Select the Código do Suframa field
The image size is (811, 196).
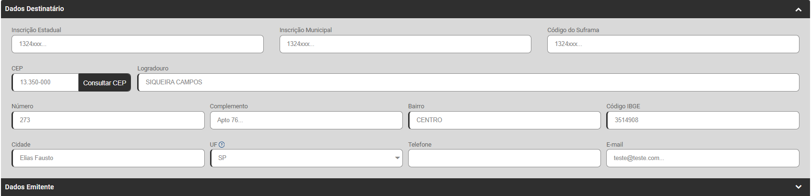coord(673,44)
